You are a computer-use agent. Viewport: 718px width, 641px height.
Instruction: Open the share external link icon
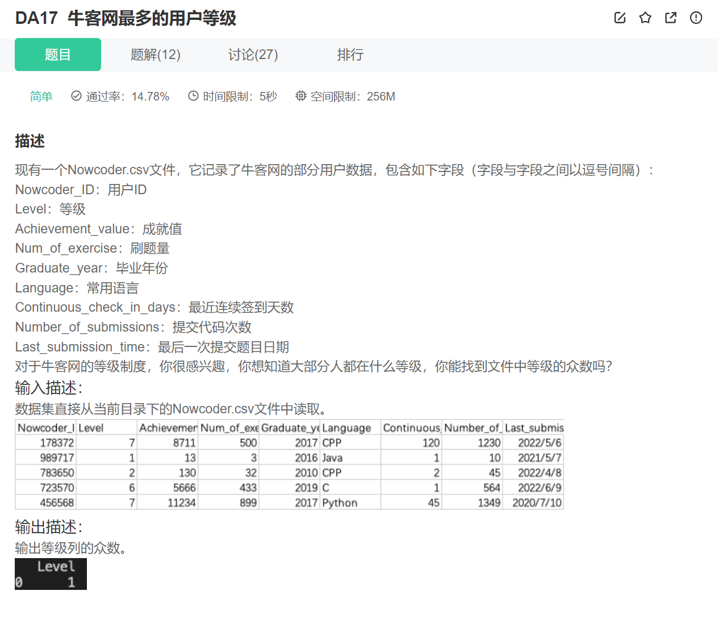(671, 18)
